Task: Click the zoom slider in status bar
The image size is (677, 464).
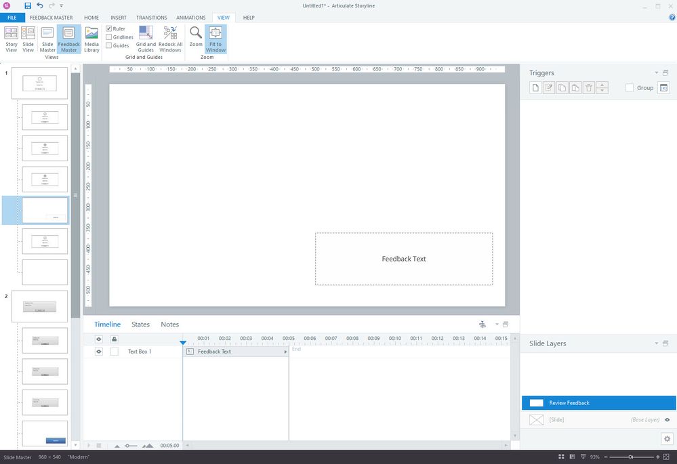Action: (631, 457)
